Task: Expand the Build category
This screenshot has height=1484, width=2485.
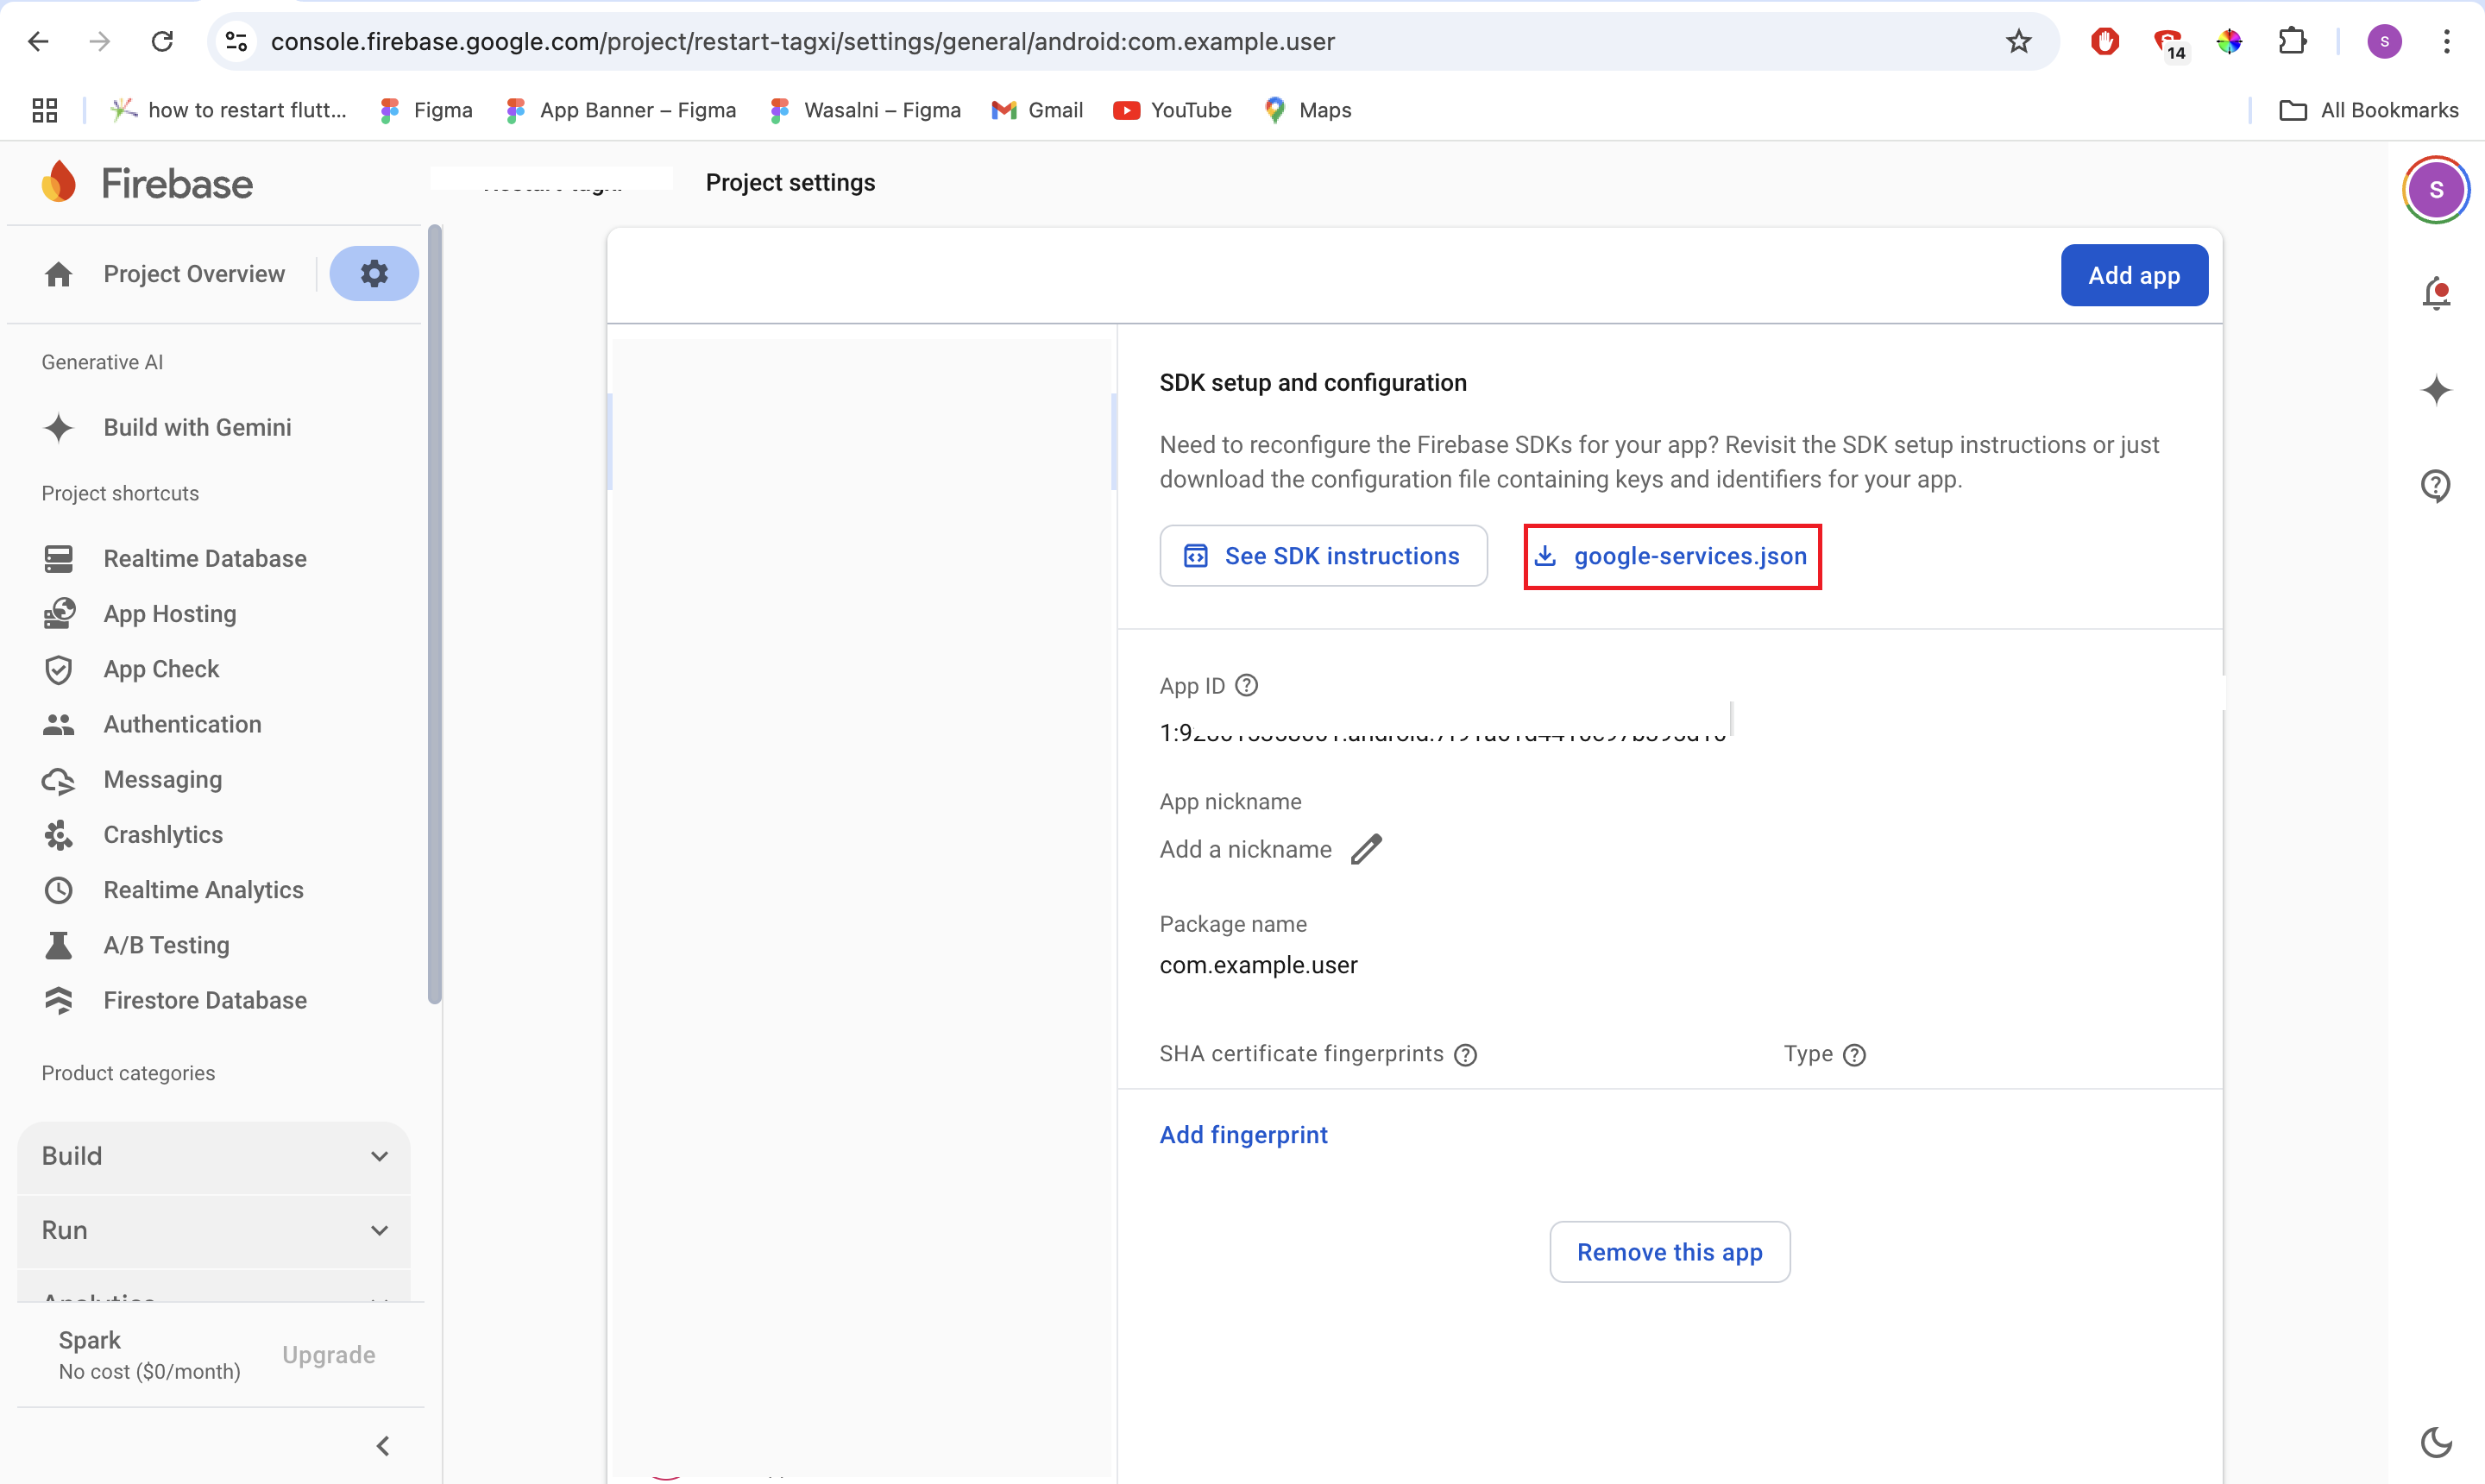Action: [x=213, y=1156]
